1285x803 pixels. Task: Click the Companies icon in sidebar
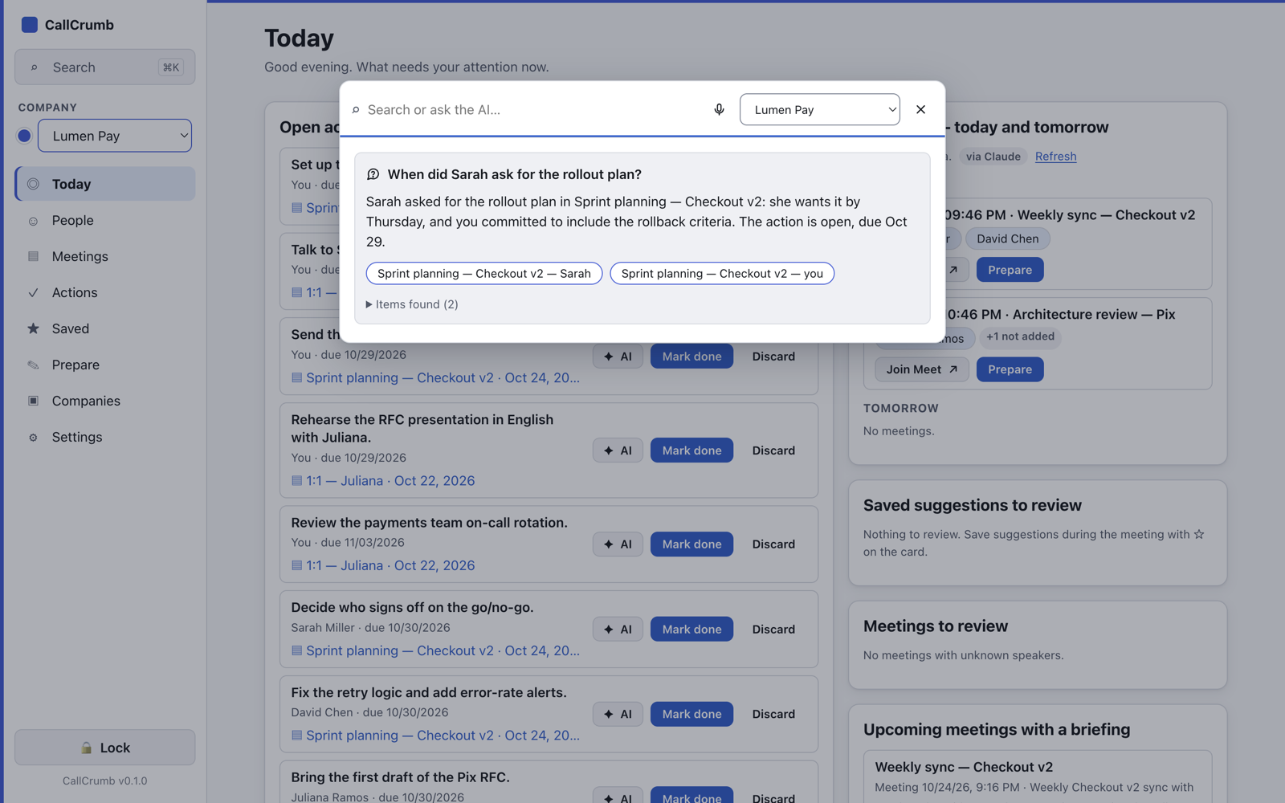pyautogui.click(x=33, y=401)
